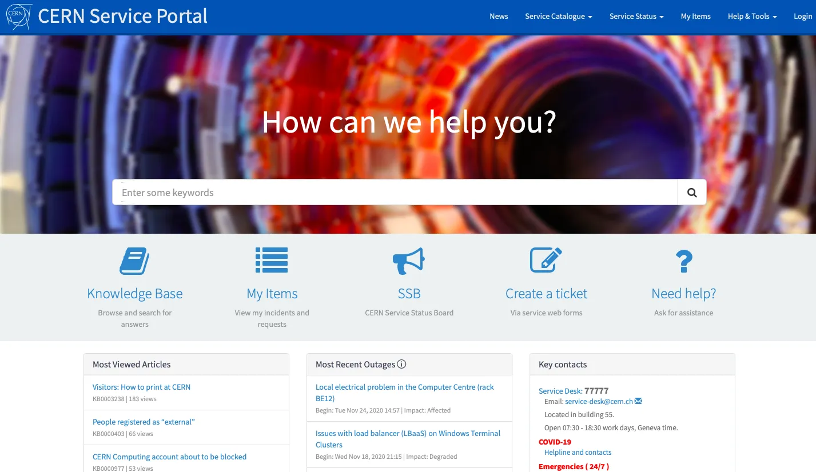This screenshot has height=472, width=816.
Task: Click the CERN logo icon
Action: [x=19, y=17]
